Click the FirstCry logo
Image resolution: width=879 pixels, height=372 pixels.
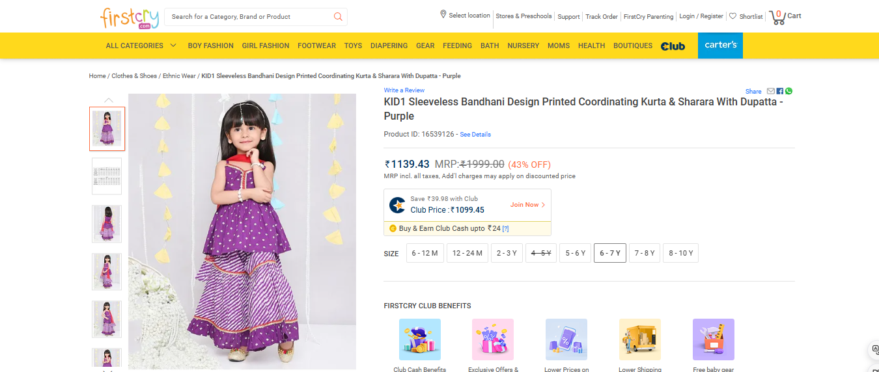pos(126,17)
